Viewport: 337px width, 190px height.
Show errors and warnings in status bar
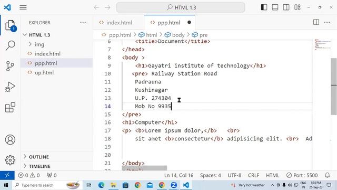pyautogui.click(x=29, y=175)
